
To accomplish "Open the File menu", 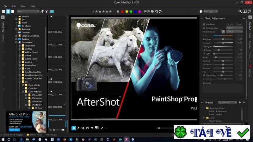I will click(5, 6).
